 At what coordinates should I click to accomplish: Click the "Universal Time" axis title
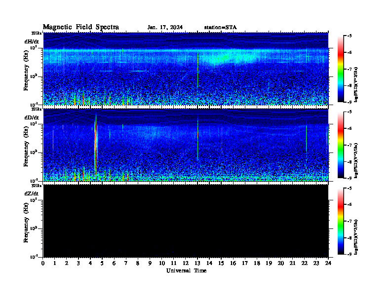[187, 270]
